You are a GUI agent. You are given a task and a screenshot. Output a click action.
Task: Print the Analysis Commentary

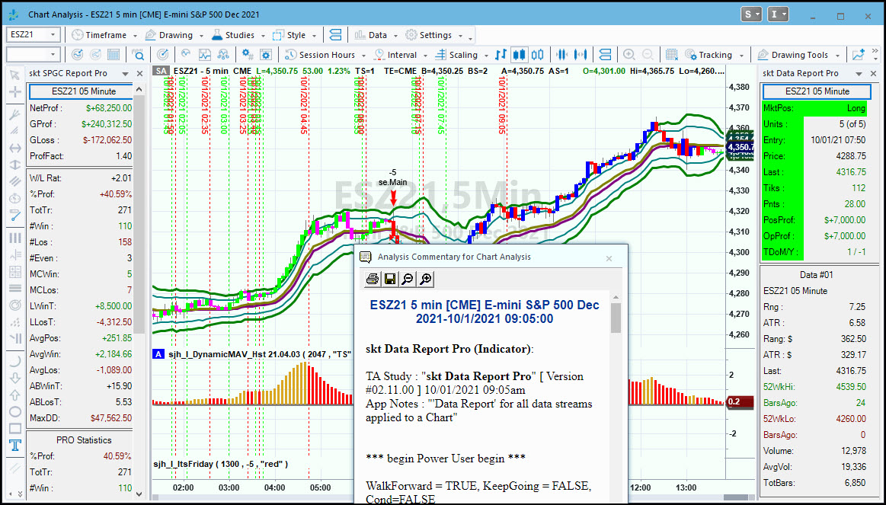coord(372,279)
